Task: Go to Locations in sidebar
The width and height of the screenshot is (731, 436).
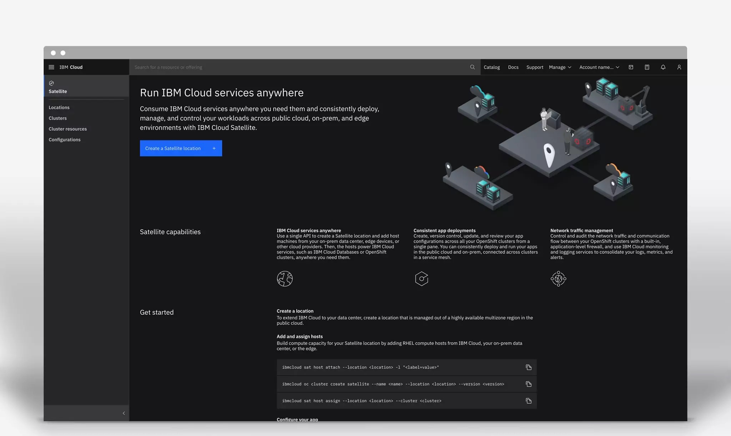Action: [x=59, y=107]
